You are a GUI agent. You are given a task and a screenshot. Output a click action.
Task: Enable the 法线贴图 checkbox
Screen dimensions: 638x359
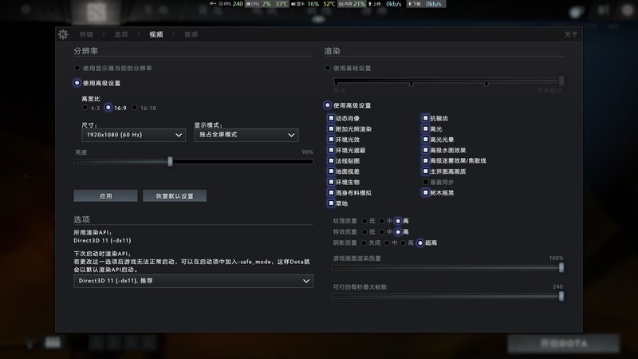[331, 161]
